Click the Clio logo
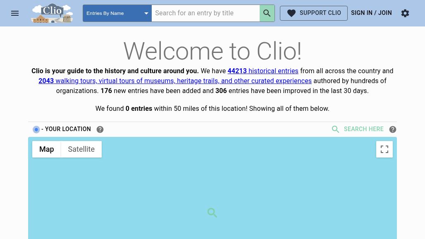The width and height of the screenshot is (425, 239). (x=52, y=13)
